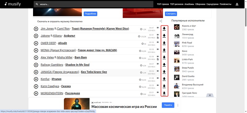Play Konfuz Италия track
This screenshot has height=113, width=247.
pyautogui.click(x=36, y=79)
